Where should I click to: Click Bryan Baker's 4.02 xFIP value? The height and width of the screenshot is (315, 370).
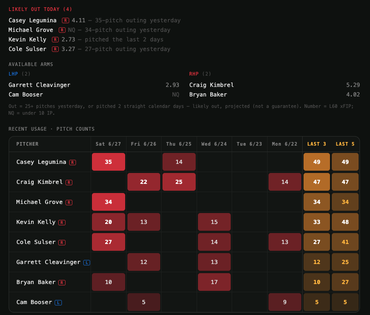(353, 95)
